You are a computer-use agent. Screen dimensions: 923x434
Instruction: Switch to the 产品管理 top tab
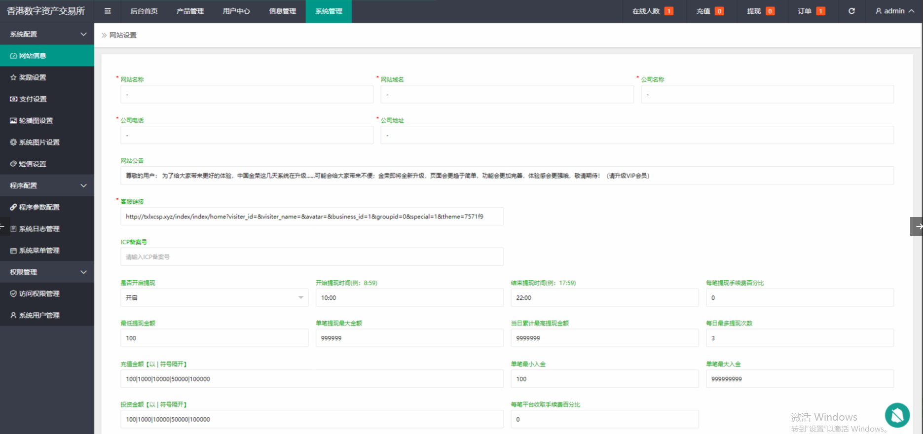pos(190,11)
